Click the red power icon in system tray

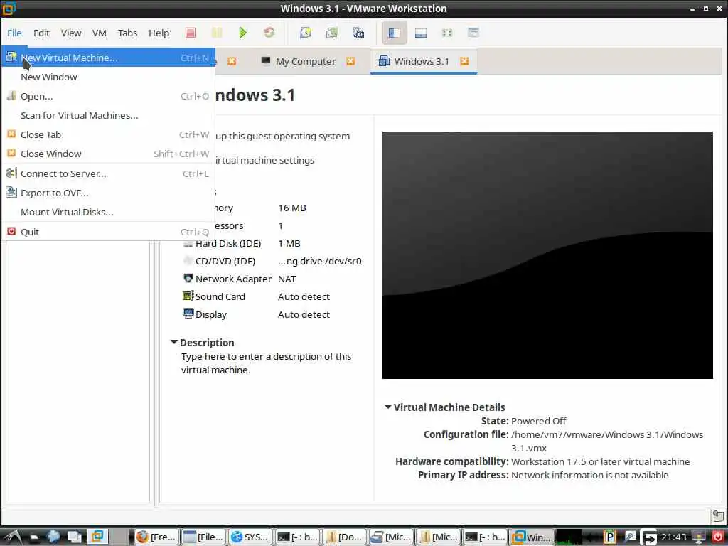[x=717, y=537]
